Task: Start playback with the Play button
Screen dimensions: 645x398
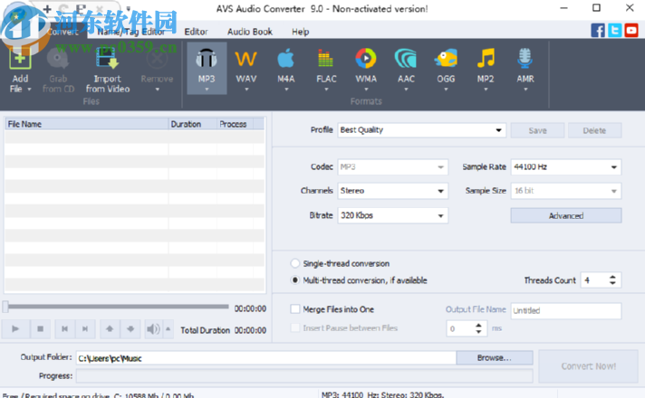Action: click(15, 329)
